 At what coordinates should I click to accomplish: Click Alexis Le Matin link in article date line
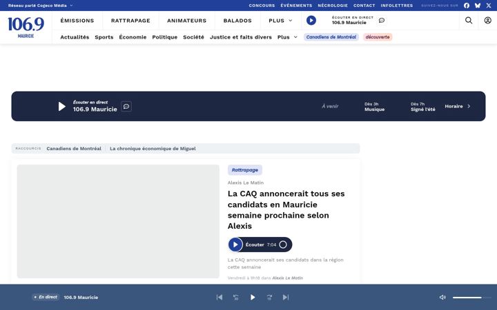click(287, 278)
